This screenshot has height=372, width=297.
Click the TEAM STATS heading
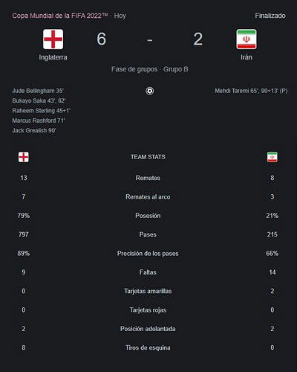click(148, 157)
